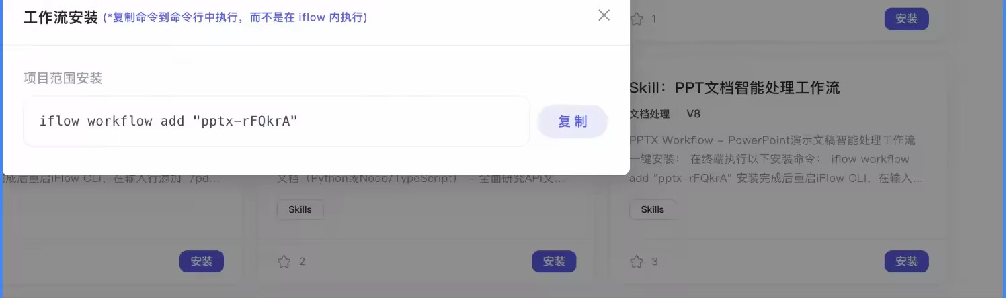Click 安装 on the card with 1 star
This screenshot has width=1007, height=298.
pyautogui.click(x=906, y=19)
